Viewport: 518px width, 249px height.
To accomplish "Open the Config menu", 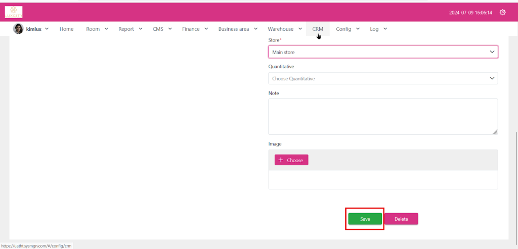I will coord(348,29).
